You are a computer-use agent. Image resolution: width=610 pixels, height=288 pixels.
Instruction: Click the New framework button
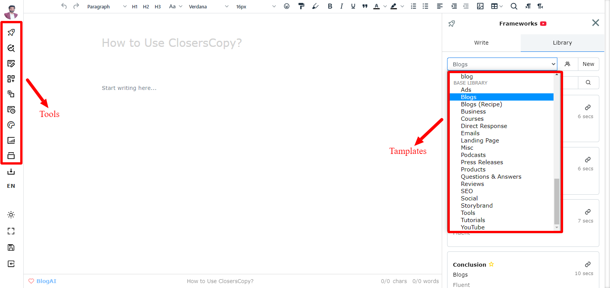point(588,64)
